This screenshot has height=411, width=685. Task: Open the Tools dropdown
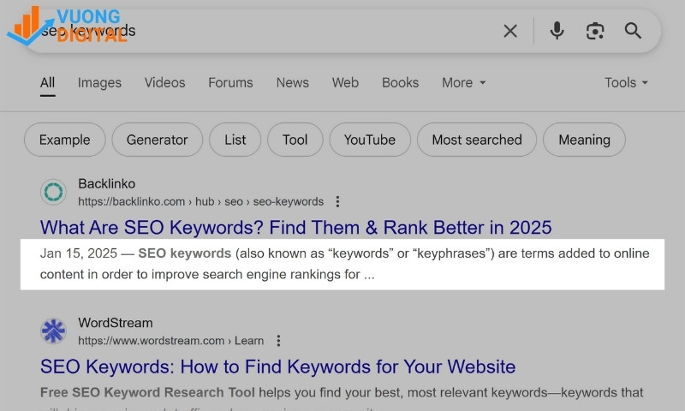[x=626, y=83]
